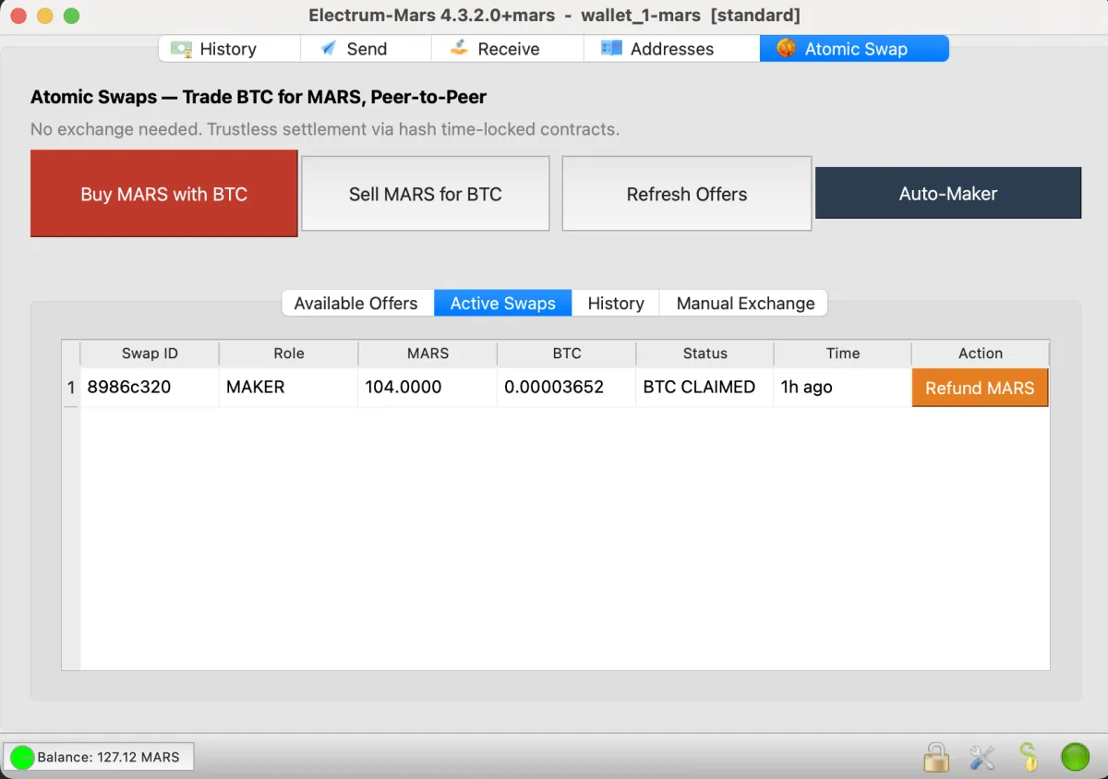Select the swaps History sub-tab

coord(615,303)
